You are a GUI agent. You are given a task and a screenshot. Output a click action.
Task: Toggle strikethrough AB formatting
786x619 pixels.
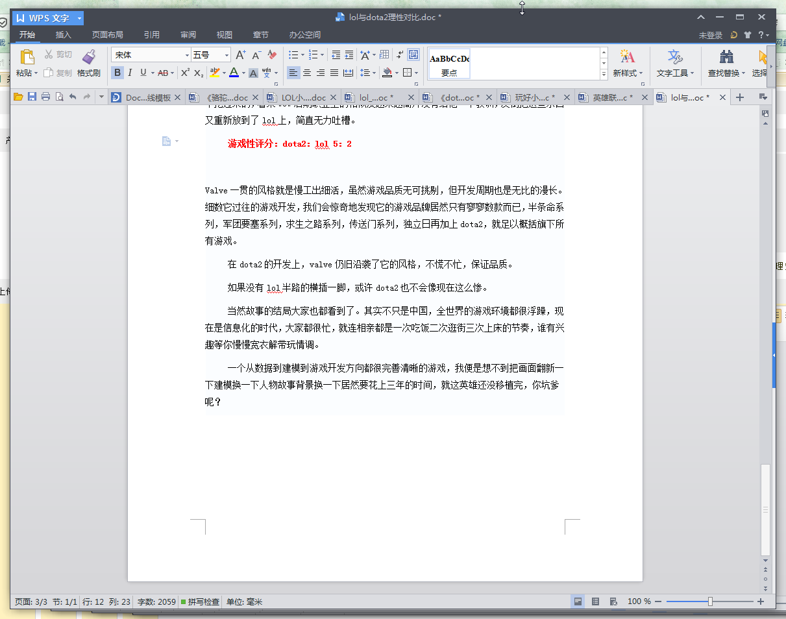point(162,73)
